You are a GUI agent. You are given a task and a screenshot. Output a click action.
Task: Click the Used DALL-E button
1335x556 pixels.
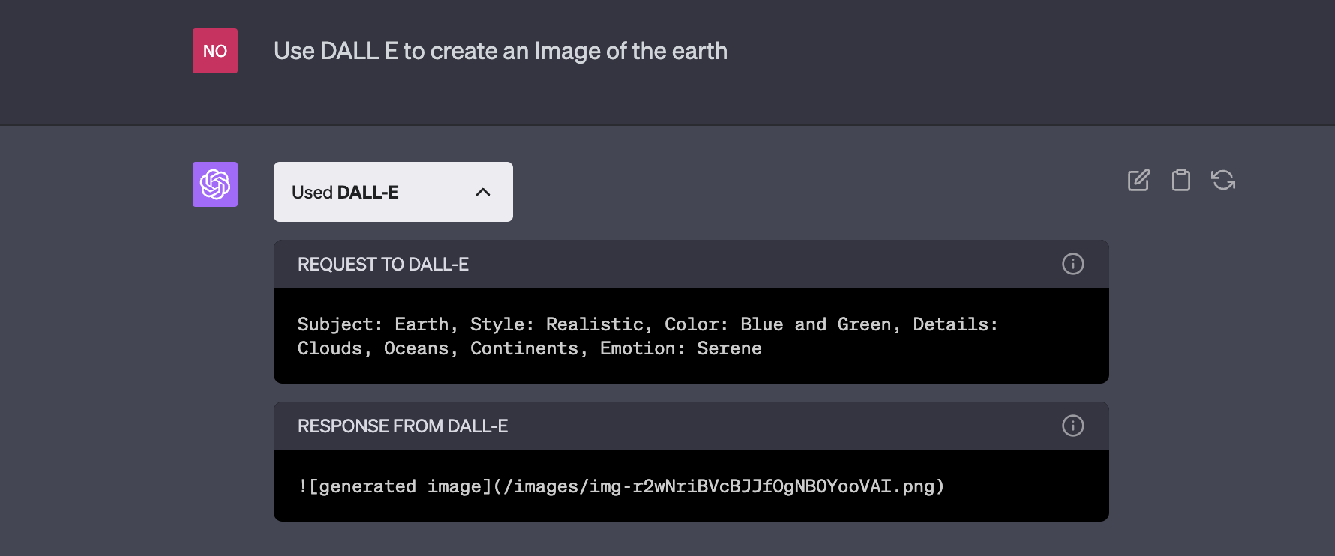tap(393, 192)
